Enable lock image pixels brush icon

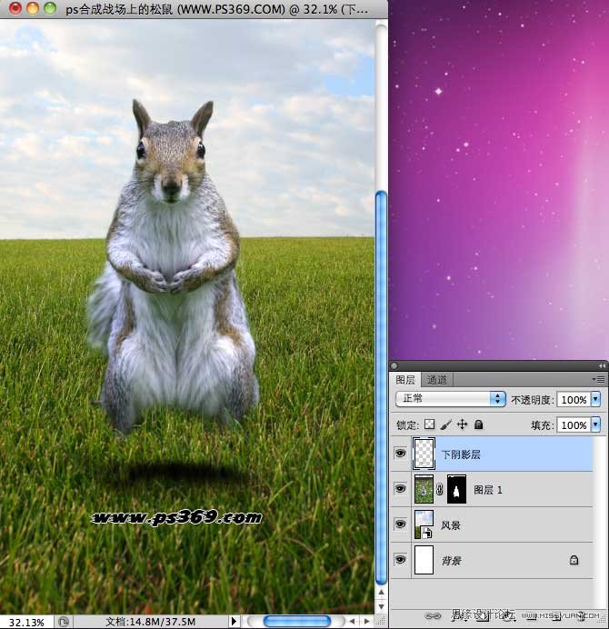(445, 424)
